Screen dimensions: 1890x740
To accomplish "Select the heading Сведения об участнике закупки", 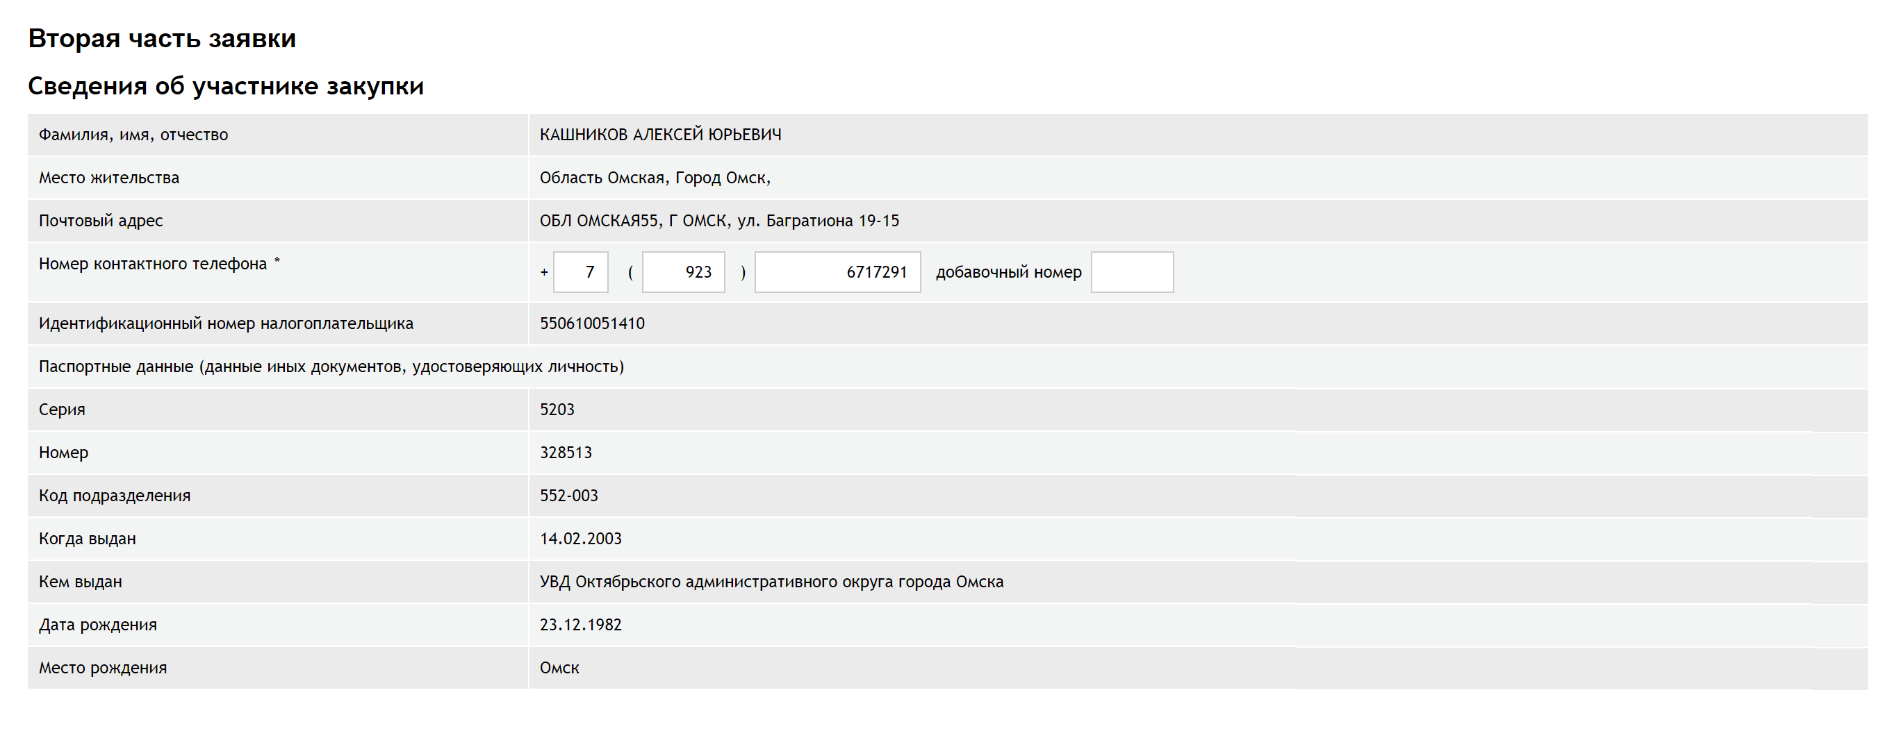I will (226, 85).
